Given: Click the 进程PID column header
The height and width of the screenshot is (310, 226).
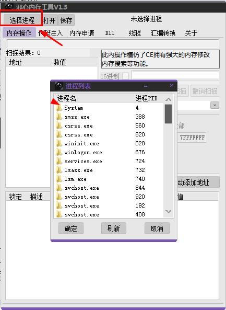Looking at the screenshot, I should pos(147,98).
